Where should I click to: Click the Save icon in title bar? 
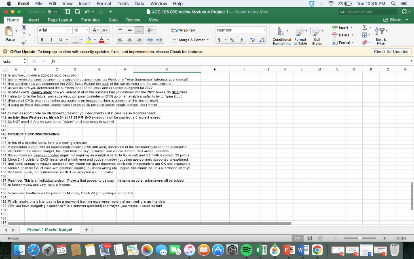[77, 12]
